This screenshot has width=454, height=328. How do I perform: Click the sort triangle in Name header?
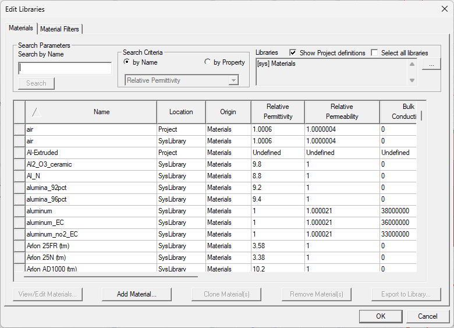37,112
